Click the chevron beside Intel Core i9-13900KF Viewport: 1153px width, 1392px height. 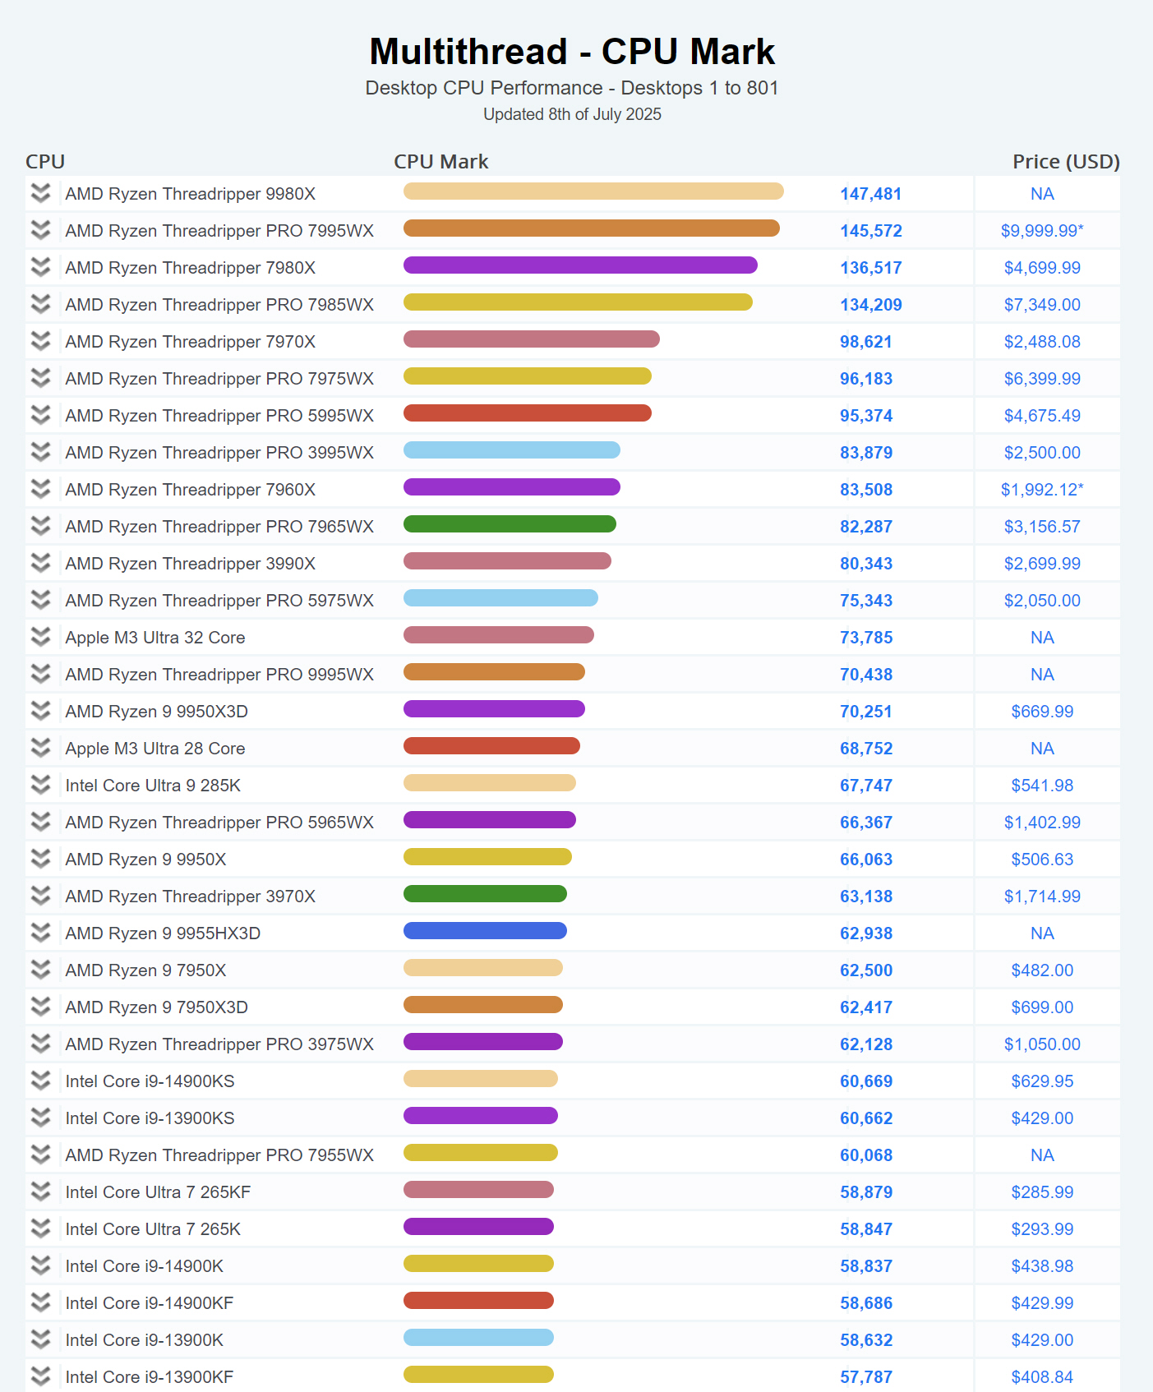pos(40,1376)
